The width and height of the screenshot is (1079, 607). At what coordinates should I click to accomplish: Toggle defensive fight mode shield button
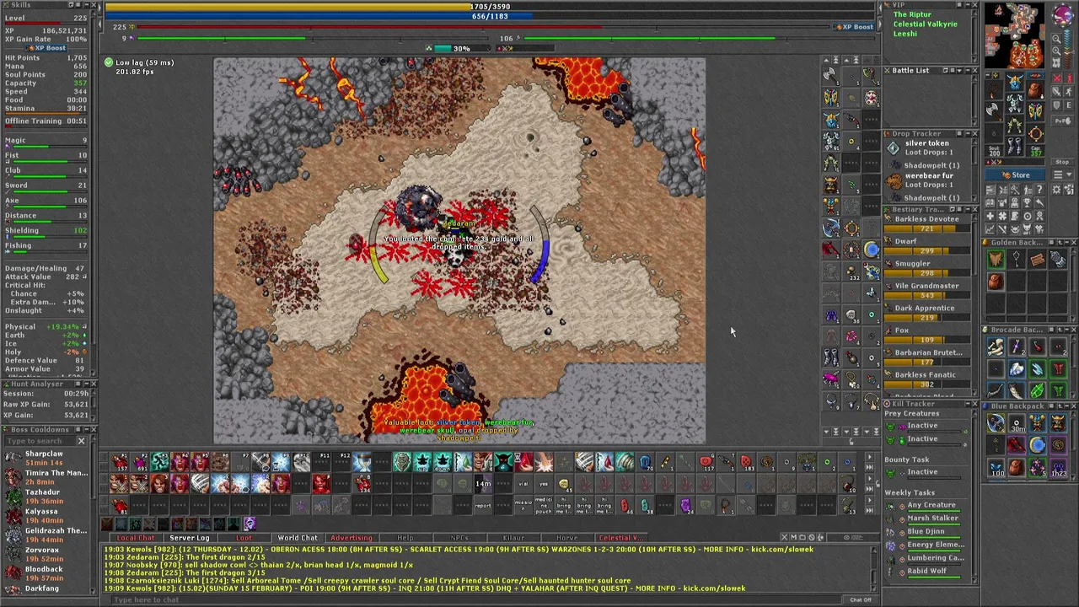[1056, 105]
